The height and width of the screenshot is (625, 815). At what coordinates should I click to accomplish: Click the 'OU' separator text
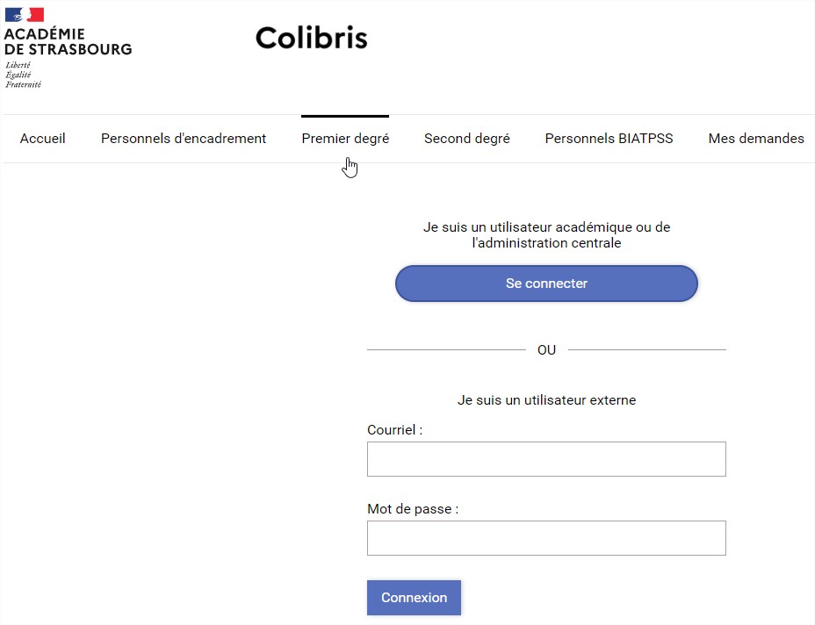(x=546, y=350)
